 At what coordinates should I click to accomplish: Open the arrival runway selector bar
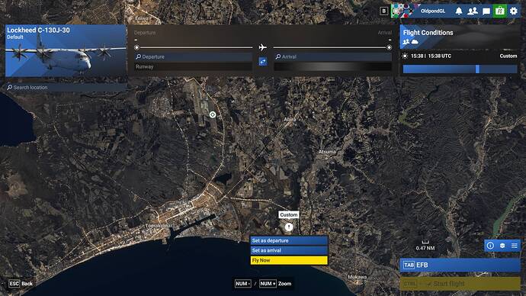coord(333,67)
